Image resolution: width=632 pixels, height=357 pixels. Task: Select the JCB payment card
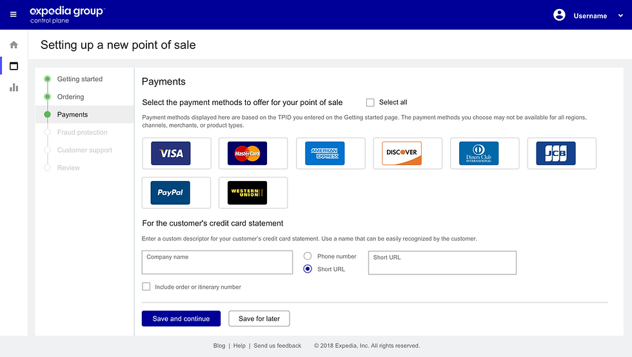coord(562,153)
